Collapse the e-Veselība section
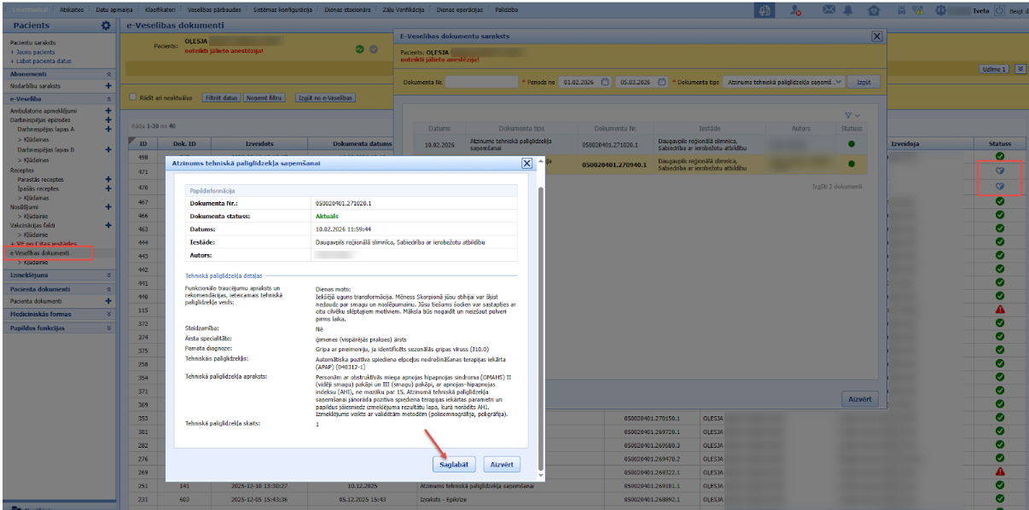The height and width of the screenshot is (510, 1029). (x=108, y=99)
